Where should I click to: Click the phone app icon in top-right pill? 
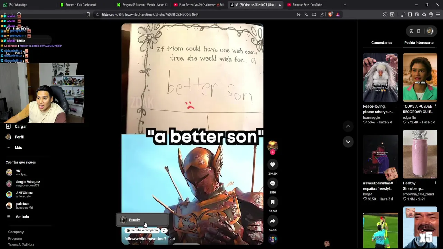pyautogui.click(x=419, y=31)
